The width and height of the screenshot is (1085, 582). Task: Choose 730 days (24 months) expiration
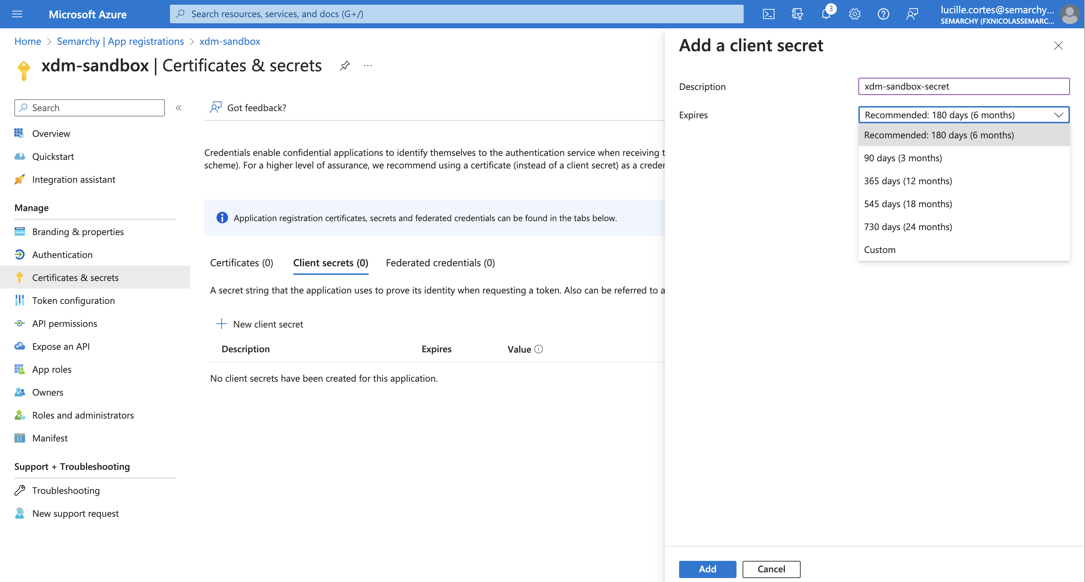[908, 226]
